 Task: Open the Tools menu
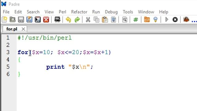(128, 12)
